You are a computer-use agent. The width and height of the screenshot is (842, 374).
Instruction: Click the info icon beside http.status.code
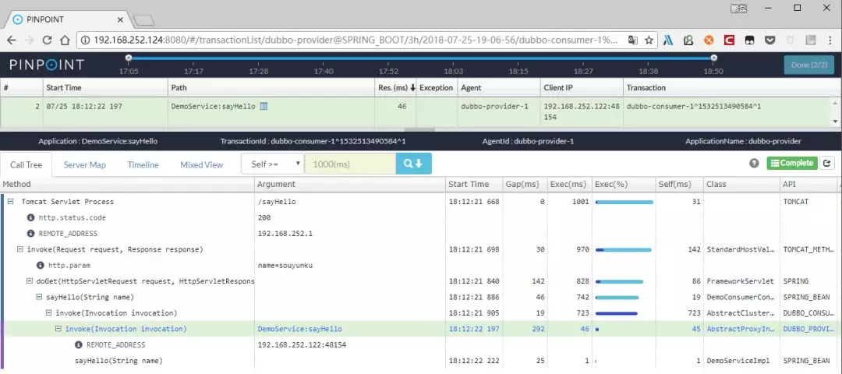point(30,218)
